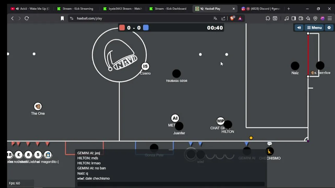This screenshot has width=335, height=188.
Task: Bookmark this page with bookmark icon
Action: pyautogui.click(x=62, y=18)
